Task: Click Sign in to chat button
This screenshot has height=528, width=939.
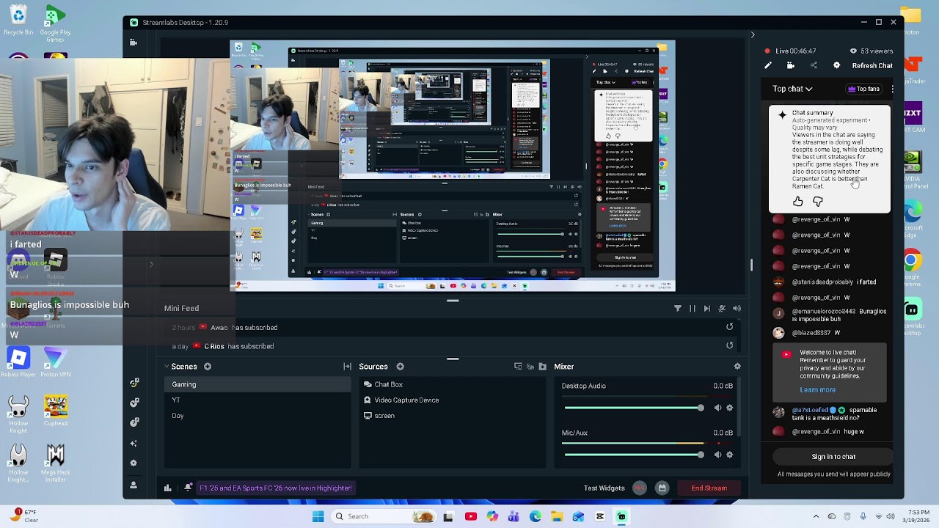Action: (833, 456)
